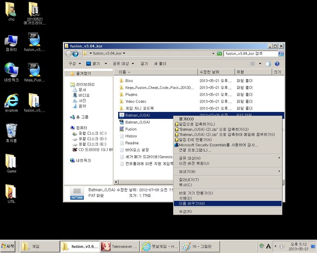This screenshot has height=253, width=317.
Task: Choose 열기(O) in context menu
Action: tap(227, 119)
